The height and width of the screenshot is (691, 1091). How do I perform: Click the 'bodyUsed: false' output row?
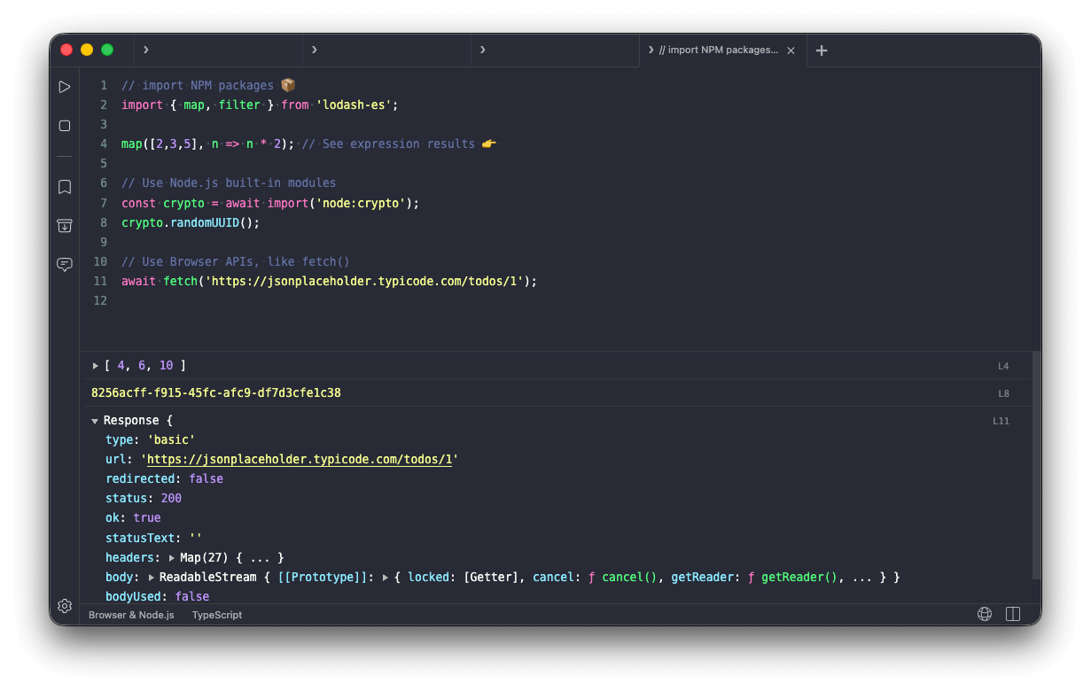157,597
